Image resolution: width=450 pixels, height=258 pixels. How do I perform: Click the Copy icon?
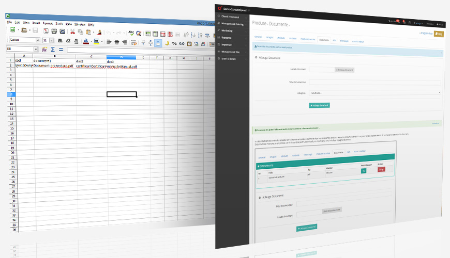coord(80,32)
